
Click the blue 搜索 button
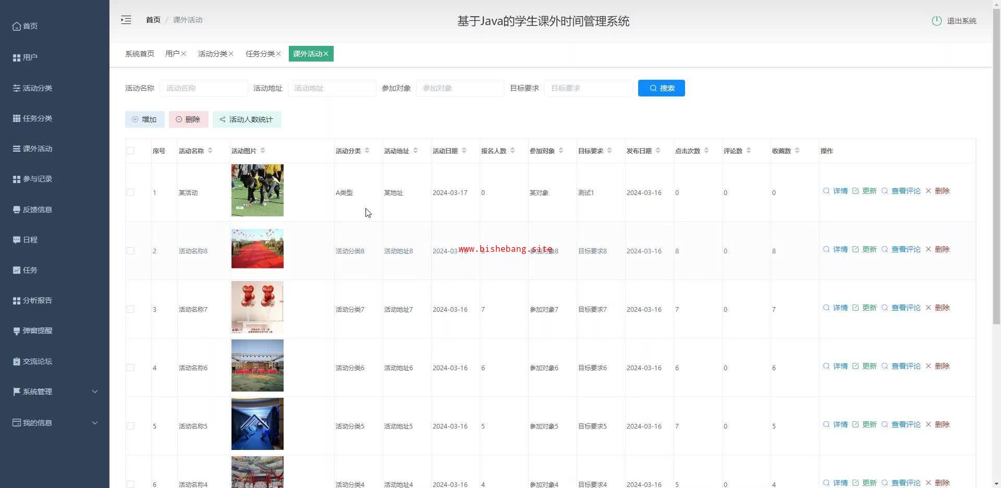(661, 88)
